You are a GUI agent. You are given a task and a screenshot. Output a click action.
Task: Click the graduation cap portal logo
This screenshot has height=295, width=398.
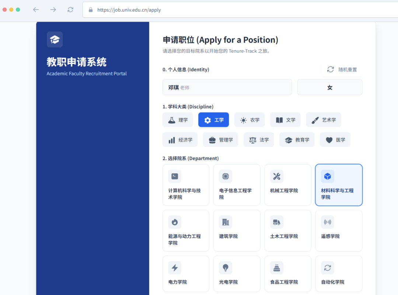click(55, 39)
